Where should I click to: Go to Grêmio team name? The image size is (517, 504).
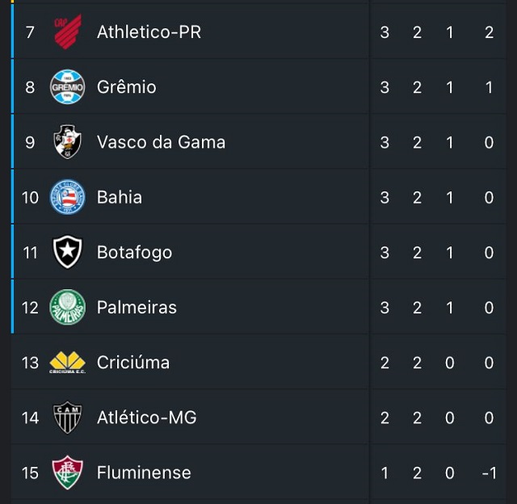127,87
